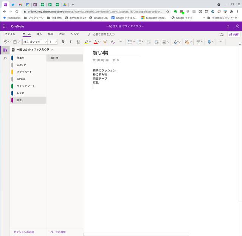The width and height of the screenshot is (242, 236).
Task: Open the app launcher waffle icon
Action: (x=5, y=26)
